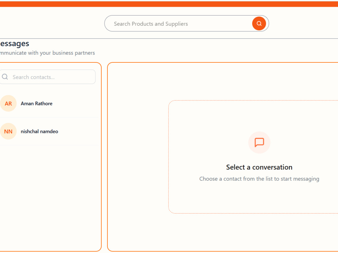Click the Messages page heading
Image resolution: width=338 pixels, height=253 pixels.
15,44
